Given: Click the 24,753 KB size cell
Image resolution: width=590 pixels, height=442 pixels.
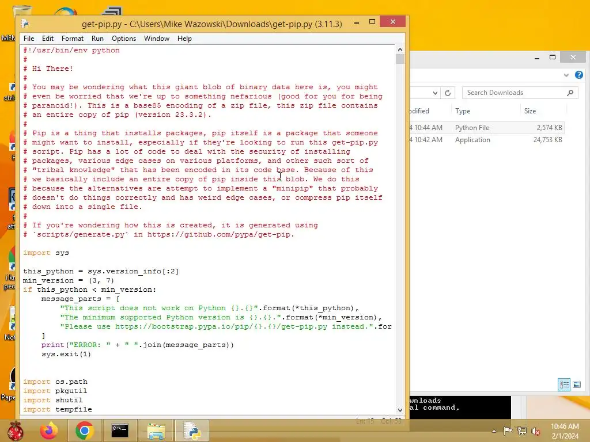Looking at the screenshot, I should (x=547, y=140).
